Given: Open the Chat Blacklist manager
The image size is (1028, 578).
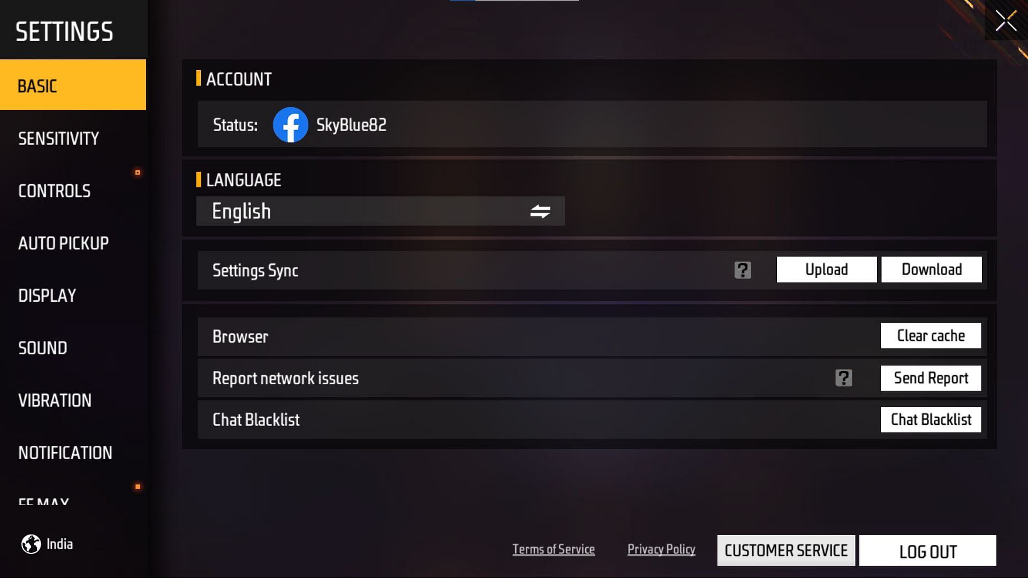Looking at the screenshot, I should 931,419.
